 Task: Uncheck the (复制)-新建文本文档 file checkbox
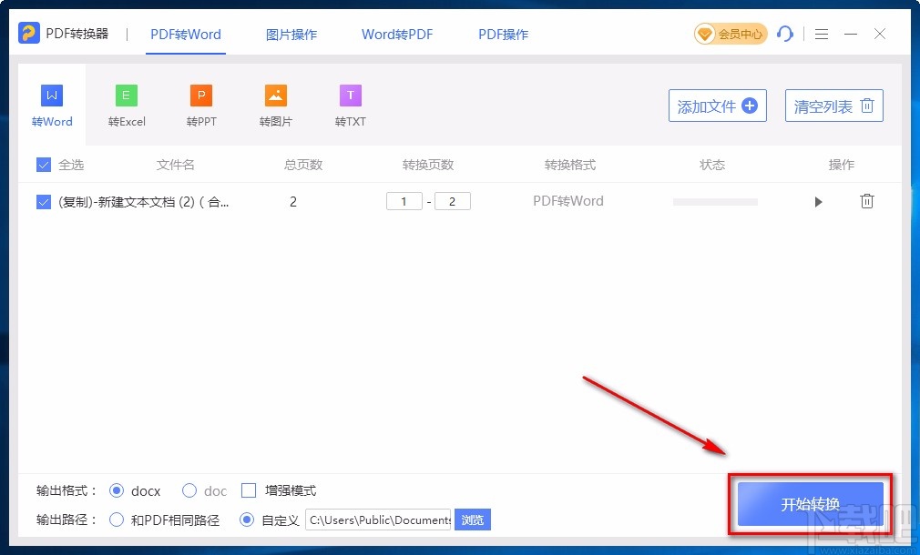tap(43, 201)
